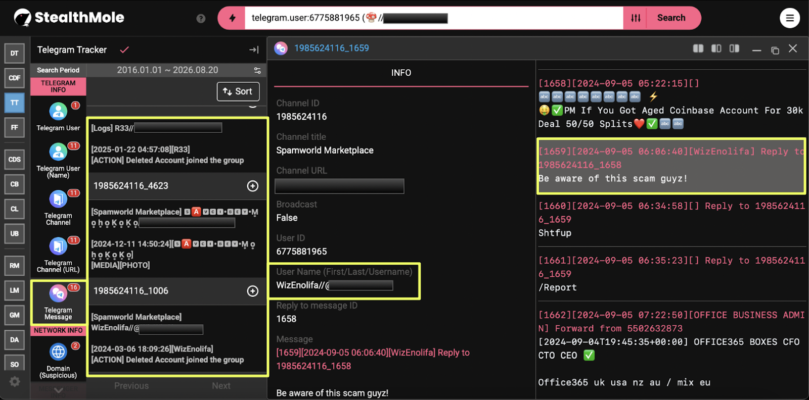This screenshot has height=400, width=809.
Task: Open the LM module in the sidebar
Action: tap(15, 290)
